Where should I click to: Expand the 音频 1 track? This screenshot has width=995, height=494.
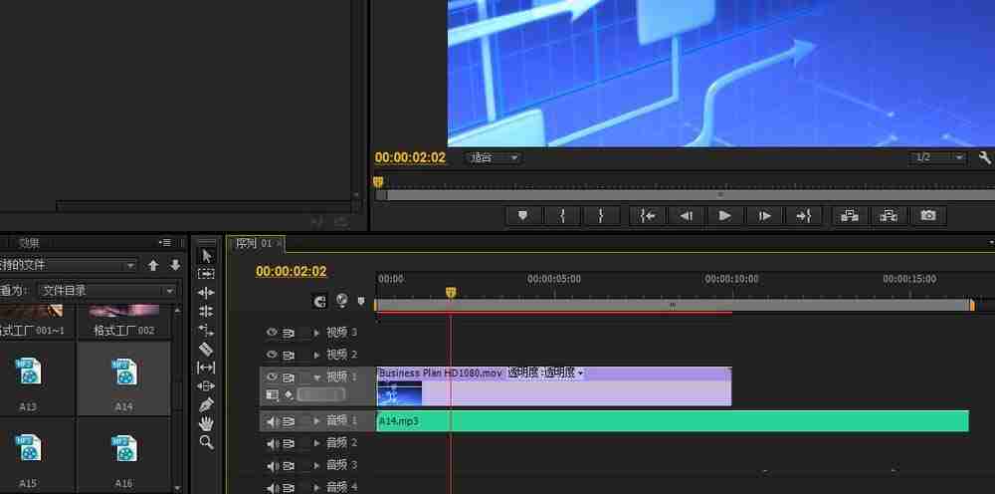point(317,421)
